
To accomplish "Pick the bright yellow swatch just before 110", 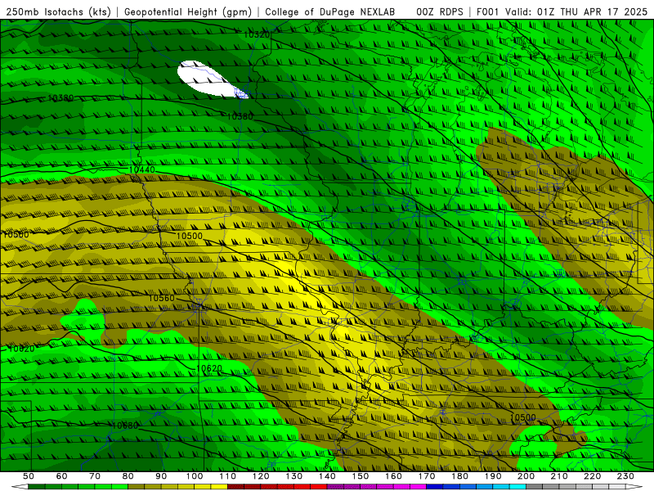I will [x=219, y=487].
